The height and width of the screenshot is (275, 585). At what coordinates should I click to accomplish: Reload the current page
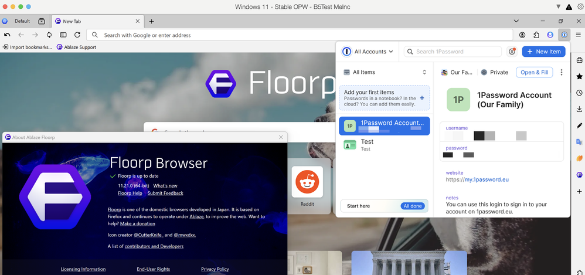(x=77, y=35)
